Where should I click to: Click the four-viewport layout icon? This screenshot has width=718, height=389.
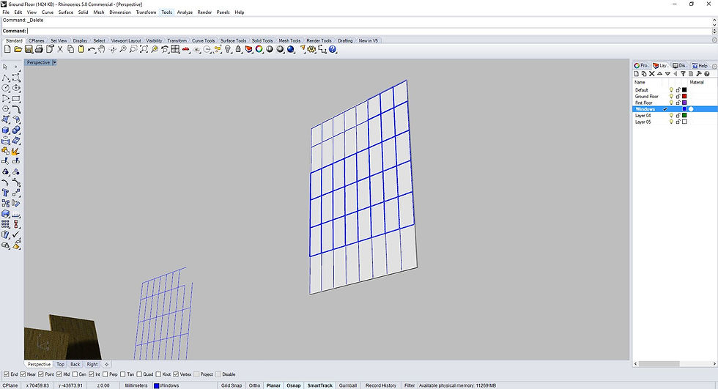[175, 49]
